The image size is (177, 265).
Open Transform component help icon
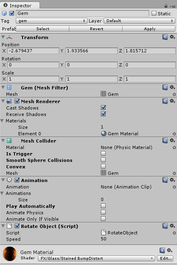pos(165,37)
